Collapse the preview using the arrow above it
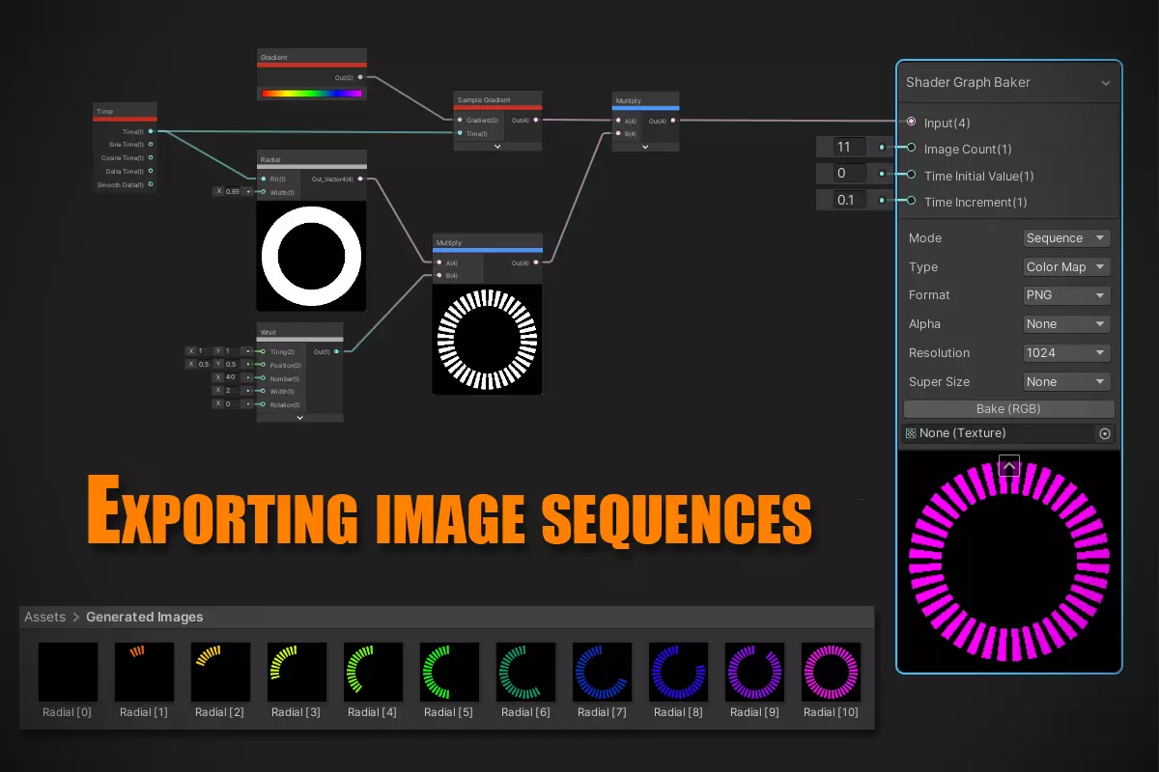This screenshot has width=1159, height=772. [x=1008, y=466]
